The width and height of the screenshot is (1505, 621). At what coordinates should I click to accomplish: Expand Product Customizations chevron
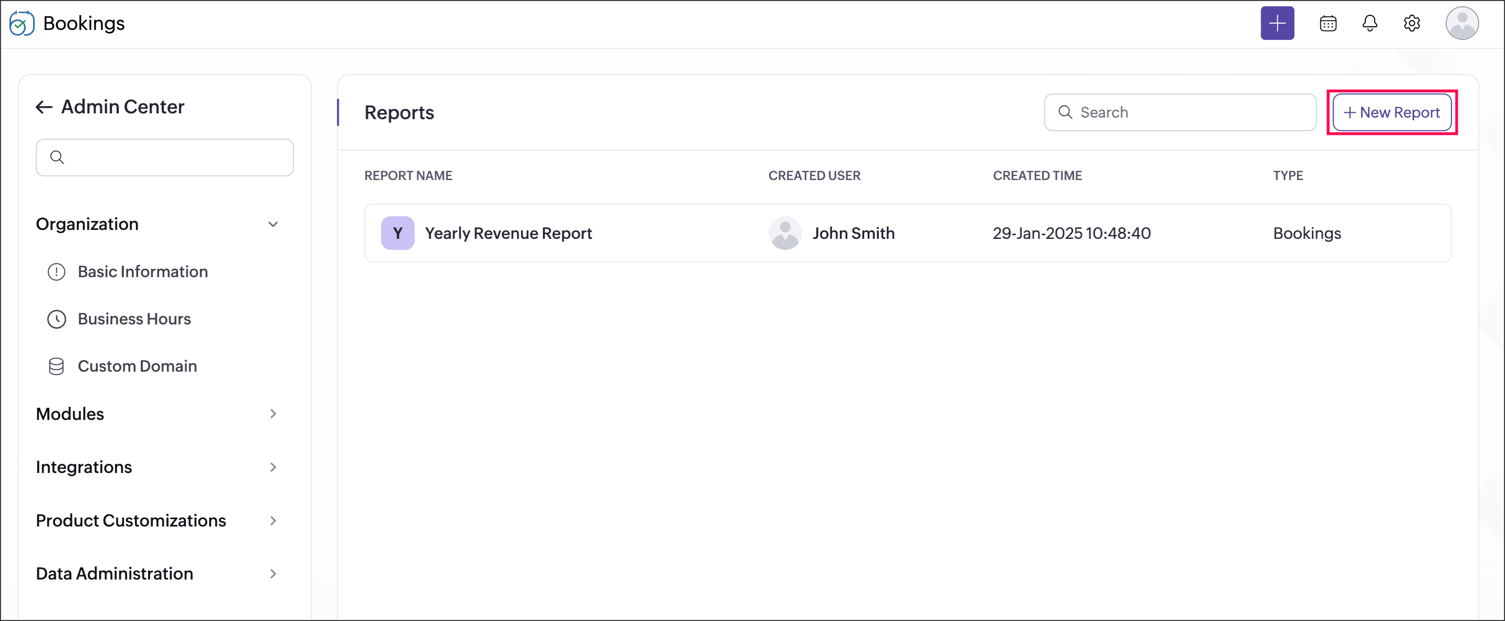click(273, 521)
